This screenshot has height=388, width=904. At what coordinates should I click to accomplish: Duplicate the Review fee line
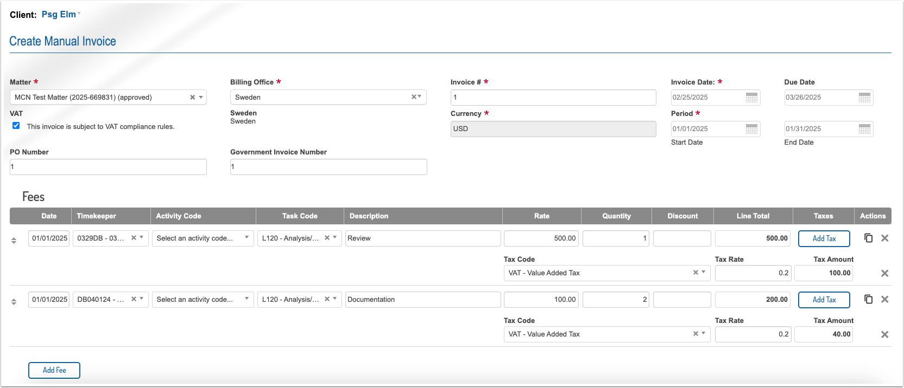[x=869, y=238]
